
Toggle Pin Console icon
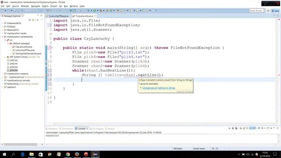point(259,128)
